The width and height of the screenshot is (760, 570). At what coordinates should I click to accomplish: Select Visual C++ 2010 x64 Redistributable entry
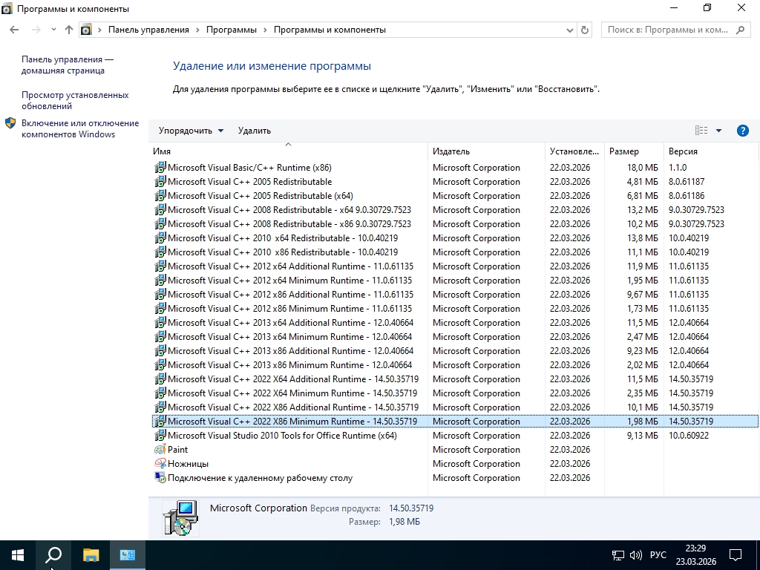click(455, 238)
